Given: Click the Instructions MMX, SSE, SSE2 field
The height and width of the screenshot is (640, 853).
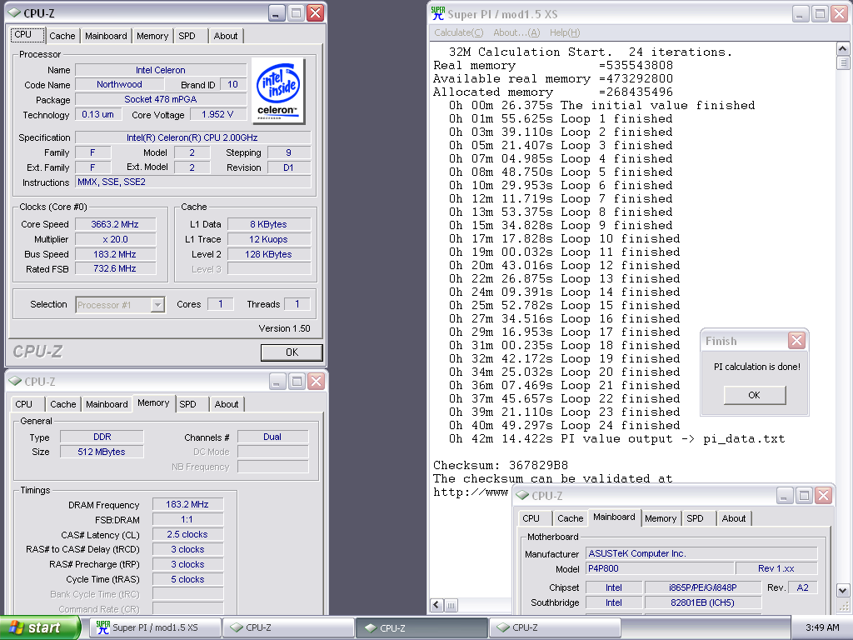Looking at the screenshot, I should click(x=192, y=182).
